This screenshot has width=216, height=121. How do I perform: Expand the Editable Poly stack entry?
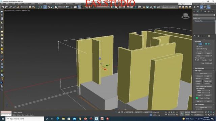(x=194, y=21)
